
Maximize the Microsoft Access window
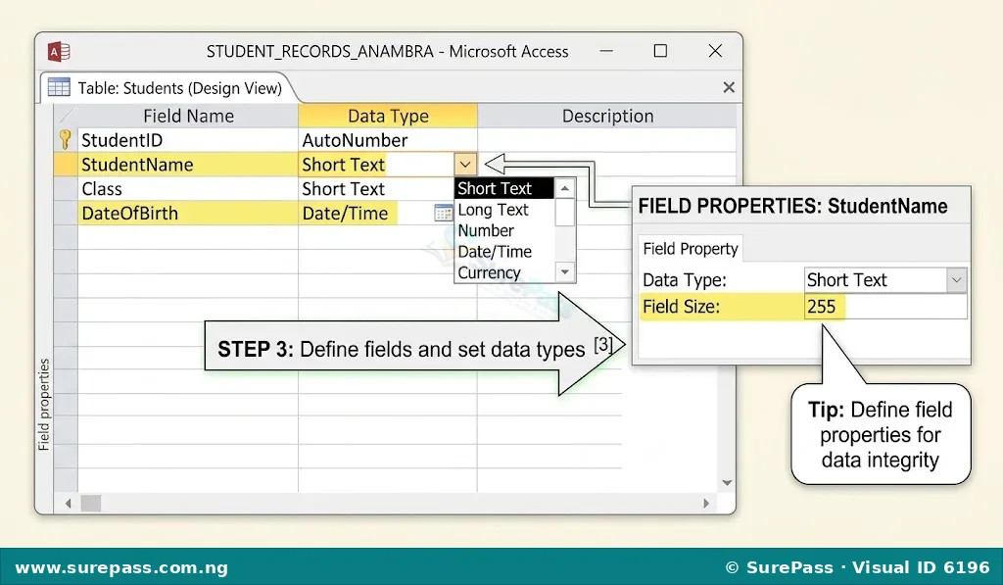click(x=660, y=51)
